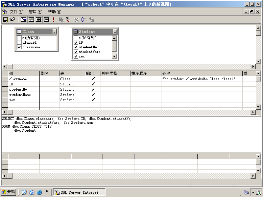Click the grid pane horizontal scrollbar thumb
263x197 pixels.
click(10, 112)
